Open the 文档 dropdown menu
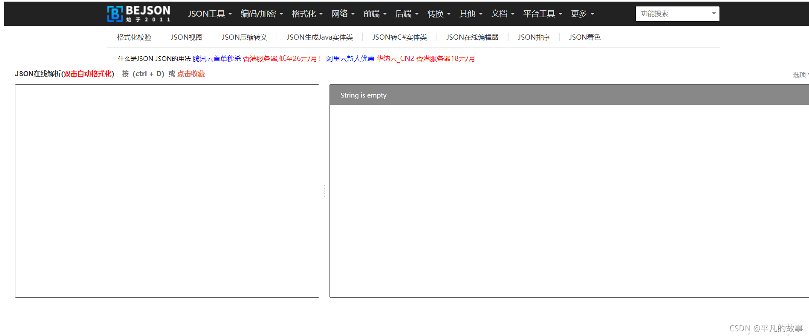809x336 pixels. 503,14
